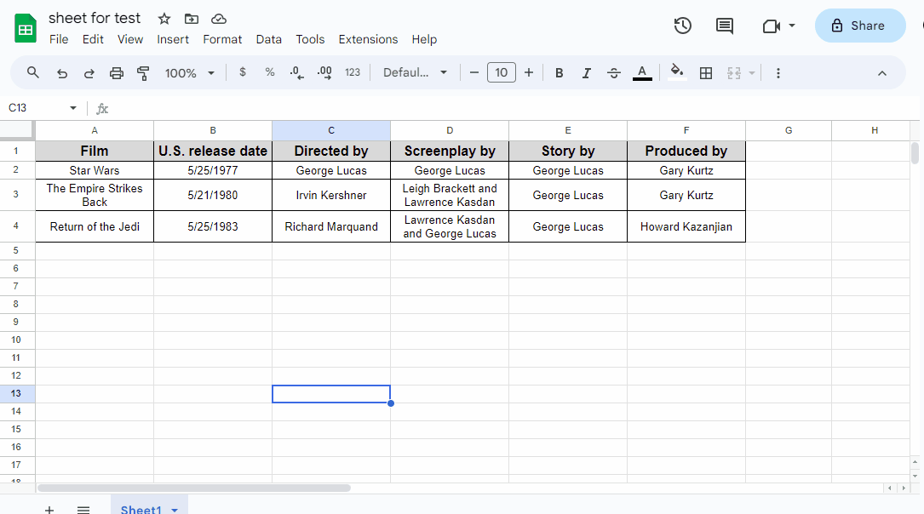Open the all sheets list icon
This screenshot has height=514, width=924.
[83, 509]
